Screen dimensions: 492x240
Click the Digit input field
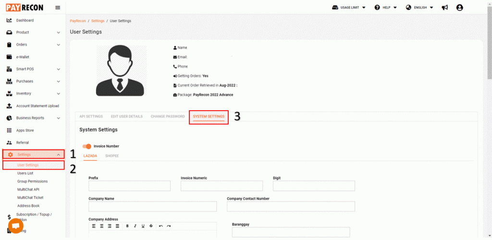[x=314, y=186]
